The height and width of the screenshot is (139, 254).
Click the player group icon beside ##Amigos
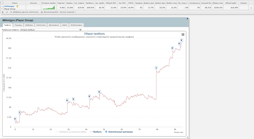pyautogui.click(x=17, y=6)
